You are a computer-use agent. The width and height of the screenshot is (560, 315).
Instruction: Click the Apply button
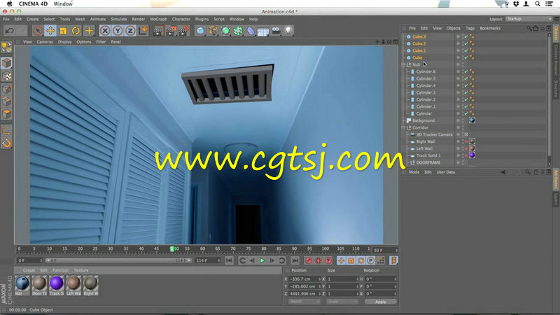[x=381, y=302]
